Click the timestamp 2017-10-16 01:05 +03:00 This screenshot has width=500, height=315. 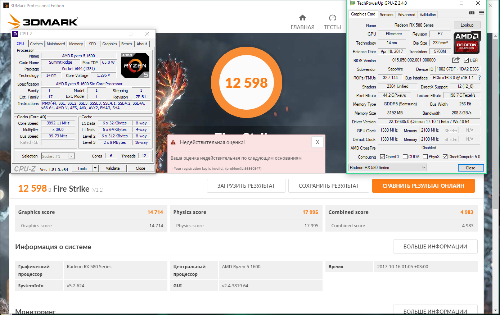point(402,267)
